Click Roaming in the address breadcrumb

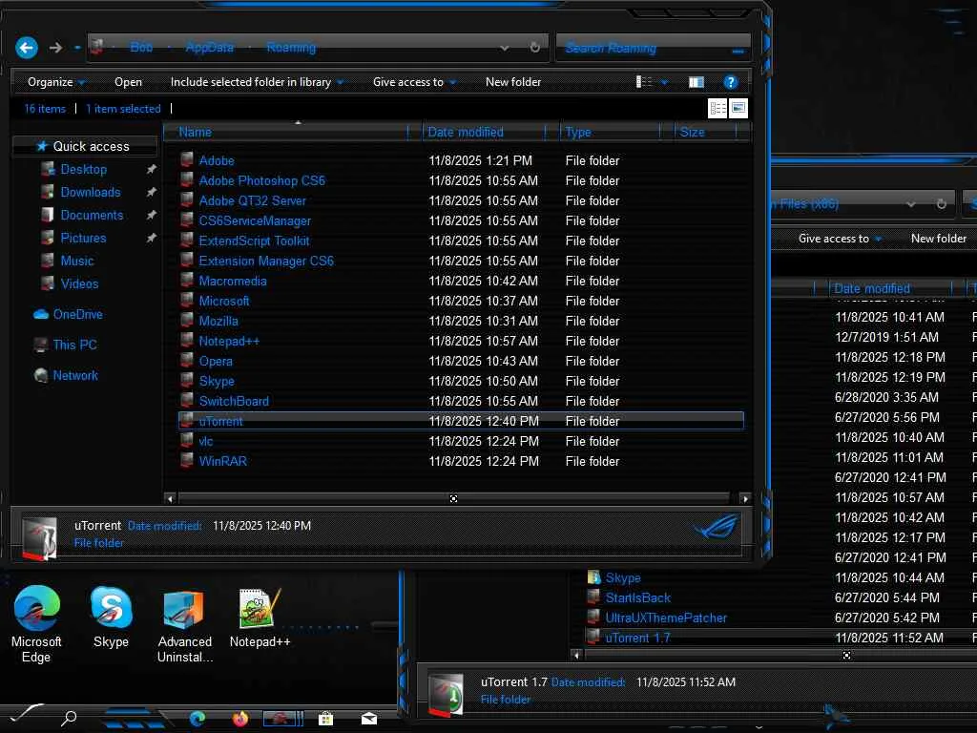point(291,48)
